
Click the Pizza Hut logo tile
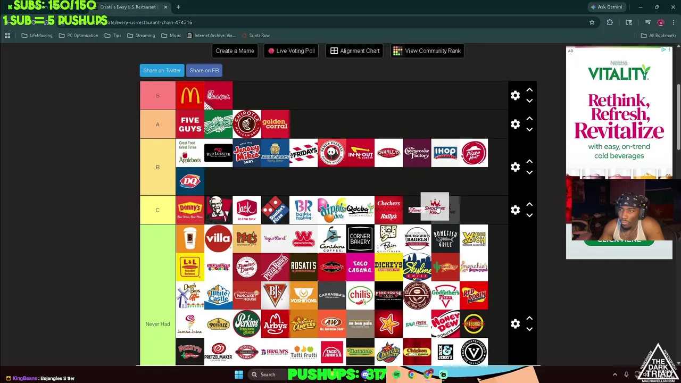[x=474, y=153]
